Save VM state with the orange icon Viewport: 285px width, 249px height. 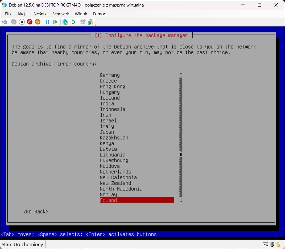[x=38, y=22]
